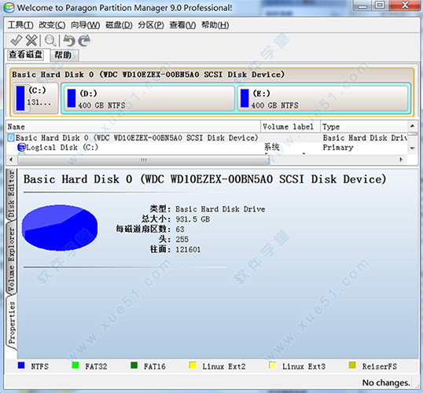Click the Type column header
This screenshot has width=423, height=393.
point(364,127)
